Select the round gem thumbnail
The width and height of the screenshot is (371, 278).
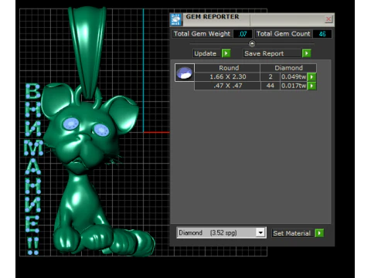tap(185, 73)
